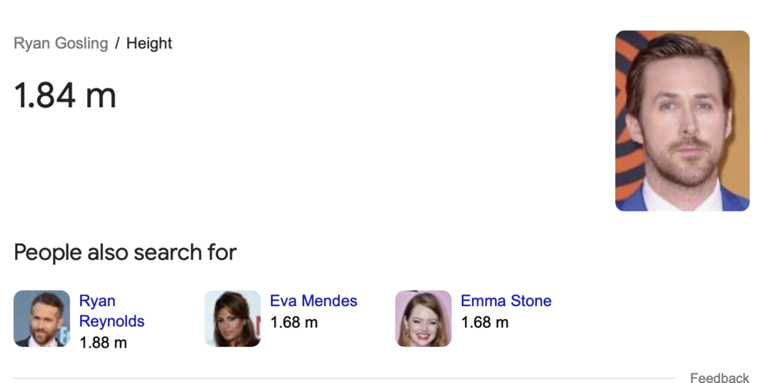The image size is (770, 383).
Task: Click the 1.68 m under Eva Mendes
Action: coord(294,322)
